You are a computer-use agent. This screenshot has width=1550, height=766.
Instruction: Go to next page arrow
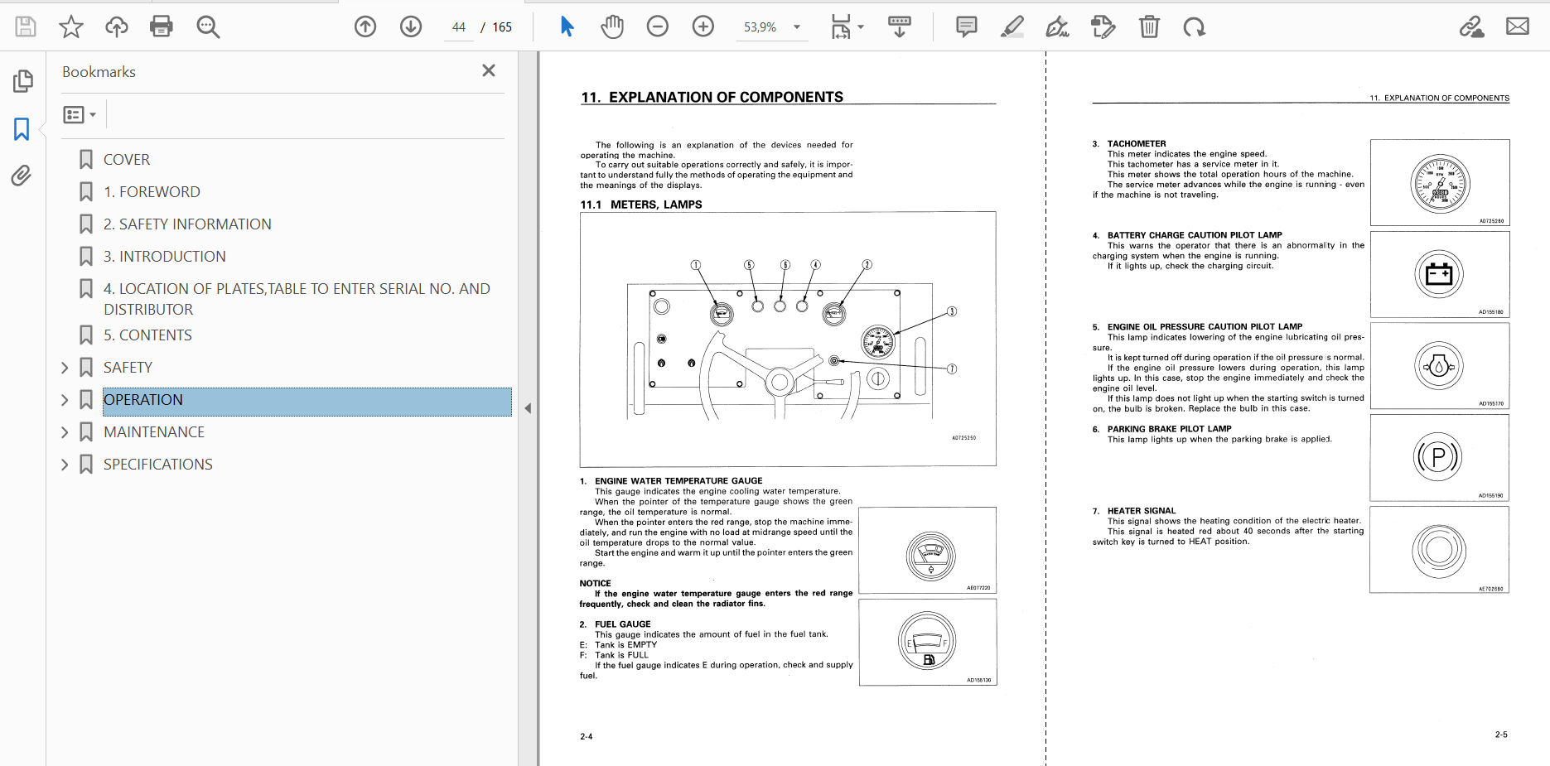(x=411, y=26)
